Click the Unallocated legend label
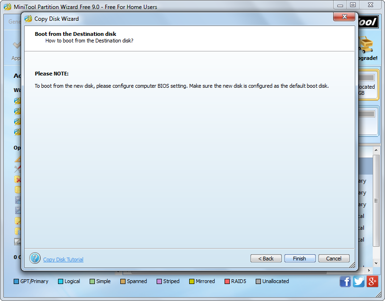Screen dimensions: 385x301 pos(276,281)
